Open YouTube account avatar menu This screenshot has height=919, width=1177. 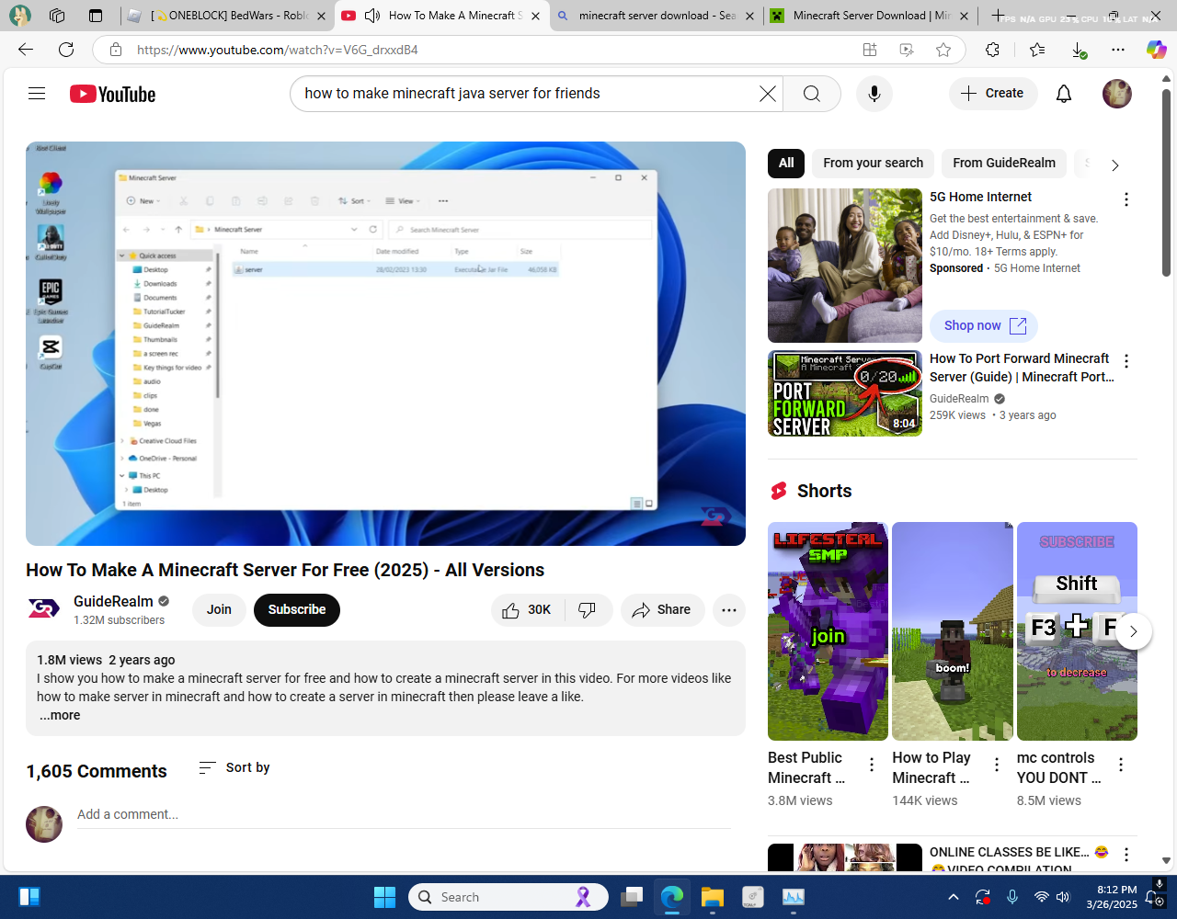point(1117,94)
